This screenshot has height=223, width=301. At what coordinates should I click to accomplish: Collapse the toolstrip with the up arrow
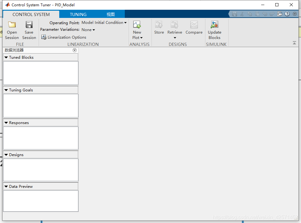[294, 43]
